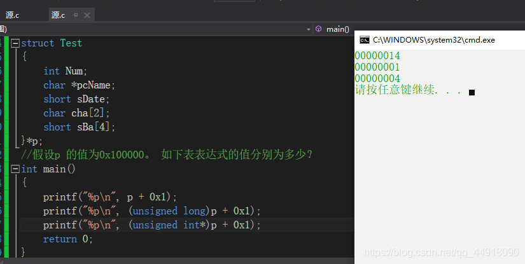The image size is (525, 264).
Task: Place cursor on short sBa[4]; line
Action: pos(80,127)
